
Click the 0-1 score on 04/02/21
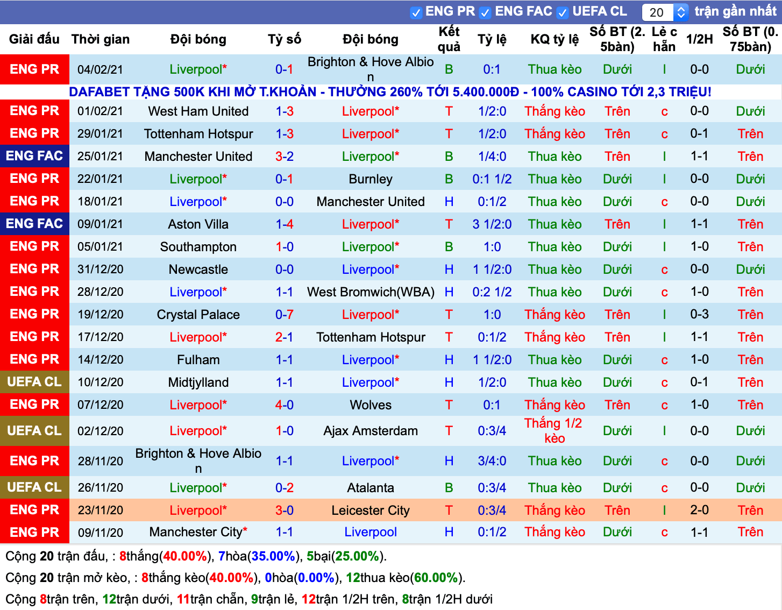coord(285,69)
